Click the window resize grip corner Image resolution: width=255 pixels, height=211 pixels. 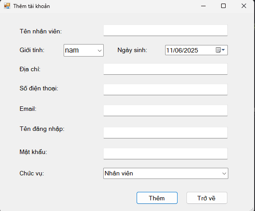coord(253,209)
